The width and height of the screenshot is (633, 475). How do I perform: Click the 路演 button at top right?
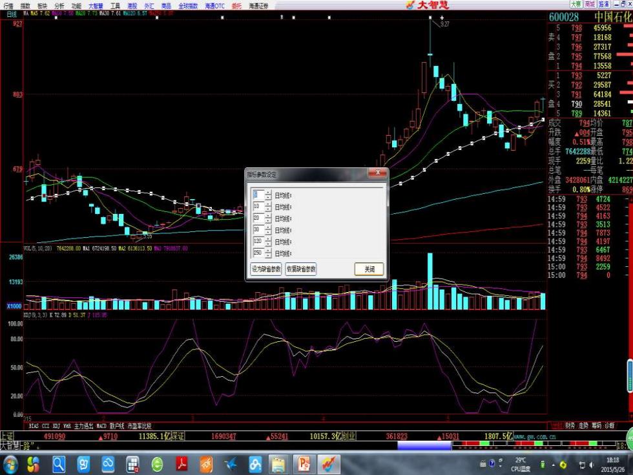[603, 4]
